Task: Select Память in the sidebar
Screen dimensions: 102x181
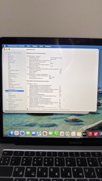Action: [11, 83]
